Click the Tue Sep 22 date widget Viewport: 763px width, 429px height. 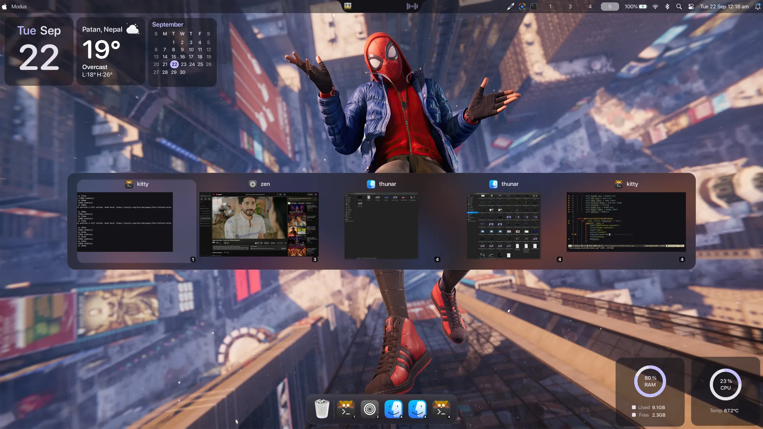(39, 51)
